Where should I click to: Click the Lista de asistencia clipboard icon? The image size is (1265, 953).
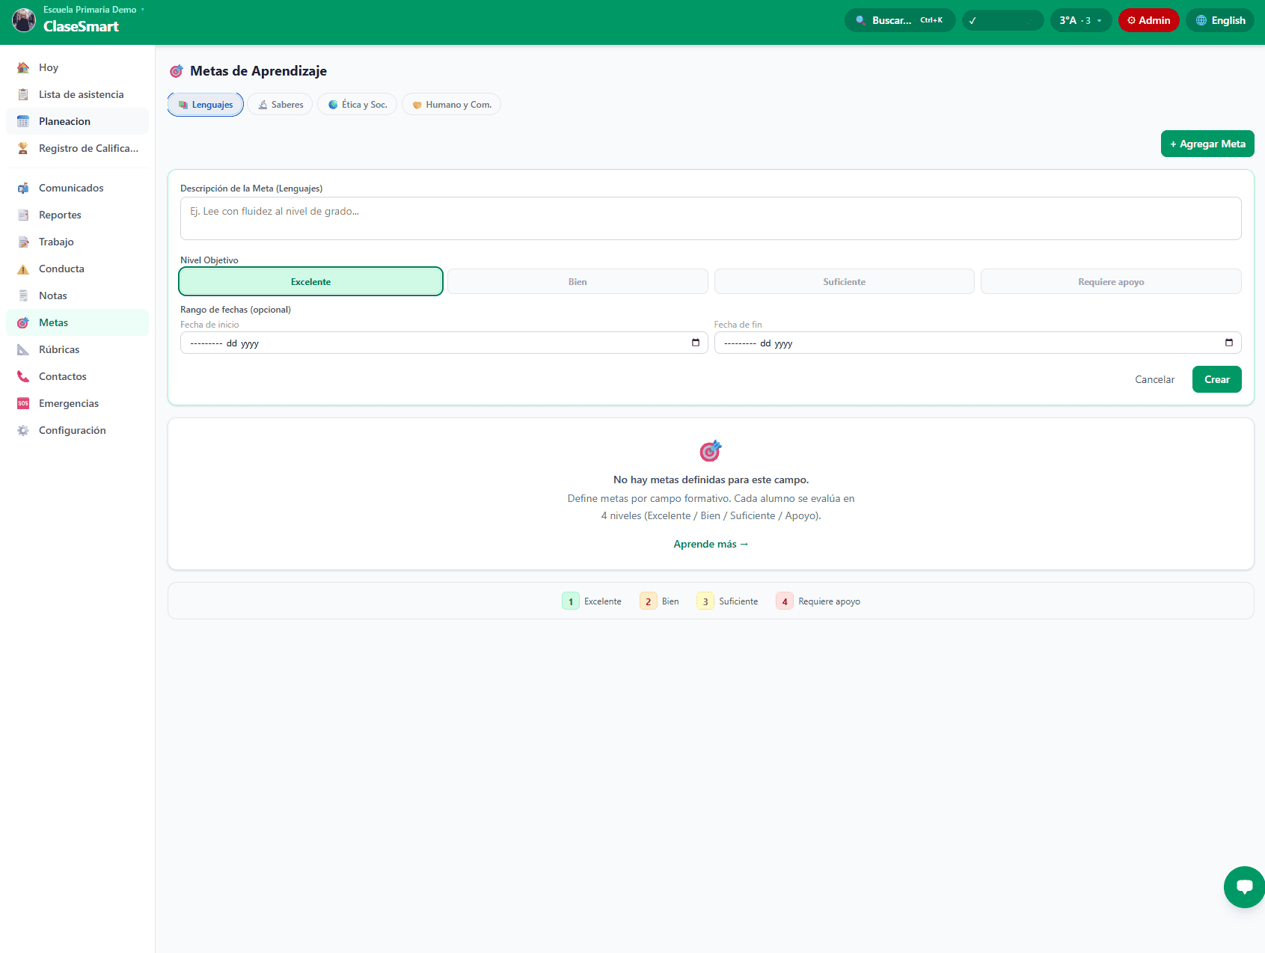pyautogui.click(x=23, y=94)
